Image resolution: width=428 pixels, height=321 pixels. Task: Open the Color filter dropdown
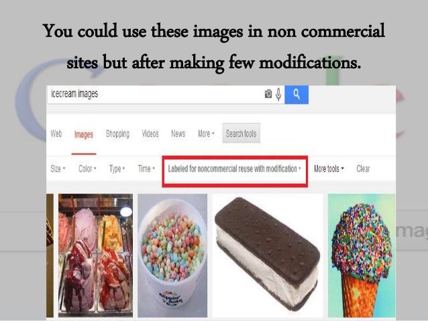[87, 169]
